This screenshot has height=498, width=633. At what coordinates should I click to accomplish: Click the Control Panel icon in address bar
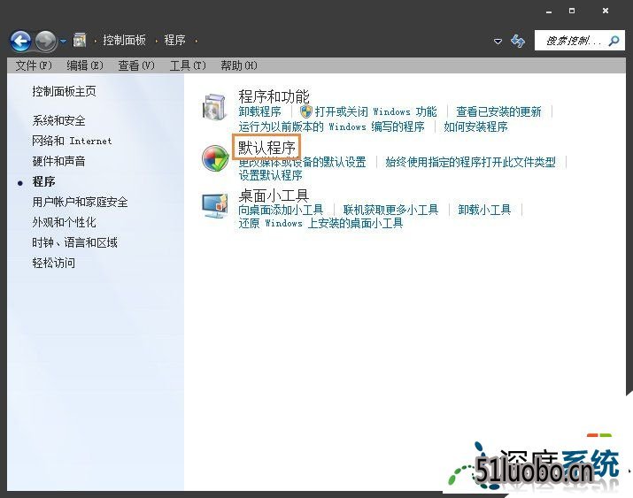[79, 41]
